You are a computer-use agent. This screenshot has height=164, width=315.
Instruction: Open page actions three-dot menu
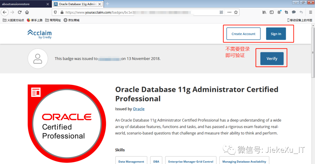click(229, 12)
